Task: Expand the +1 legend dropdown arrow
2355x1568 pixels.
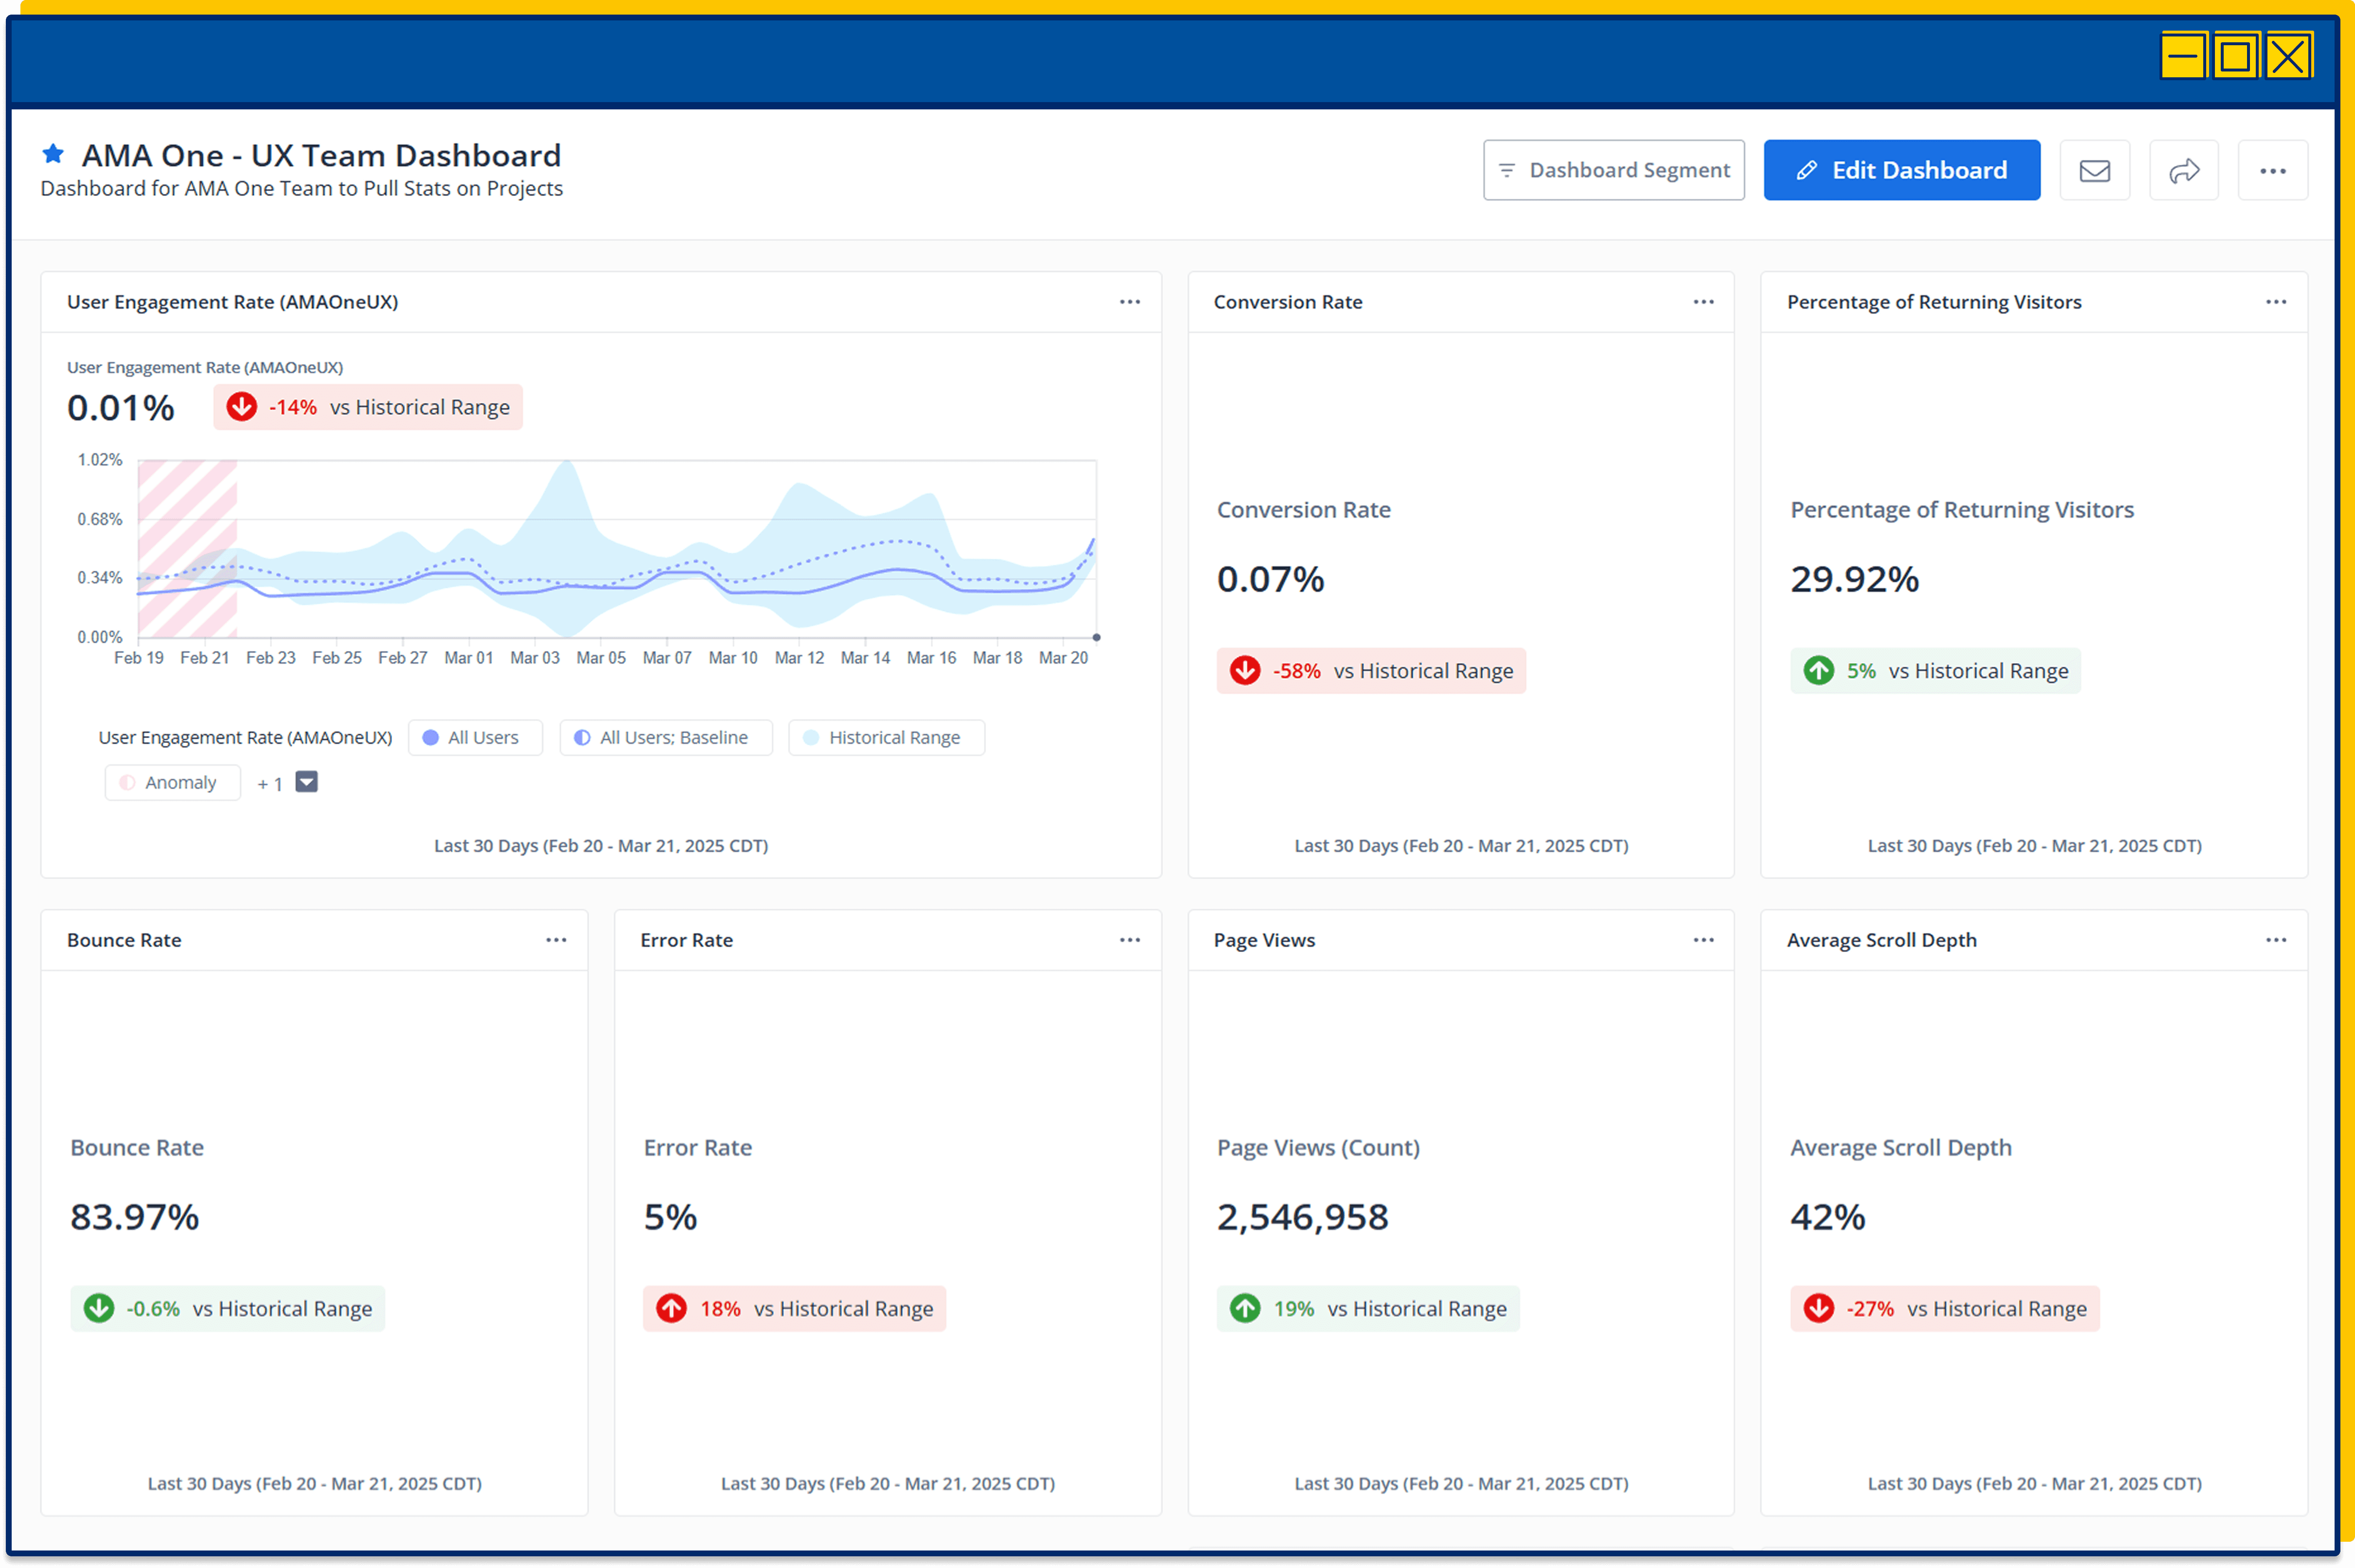Action: click(307, 782)
